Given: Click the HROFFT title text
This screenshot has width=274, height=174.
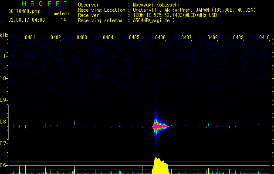Looking at the screenshot, I should [x=44, y=4].
